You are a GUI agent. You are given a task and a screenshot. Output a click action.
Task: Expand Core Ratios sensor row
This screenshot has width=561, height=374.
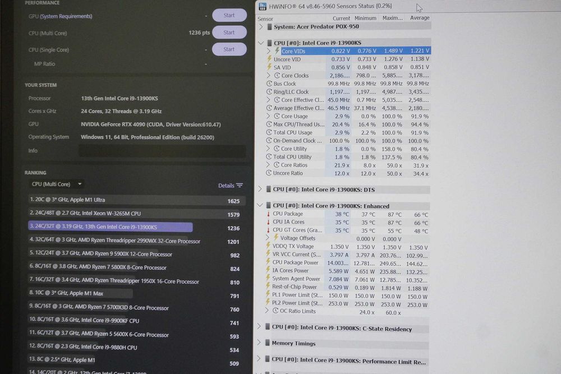point(268,165)
